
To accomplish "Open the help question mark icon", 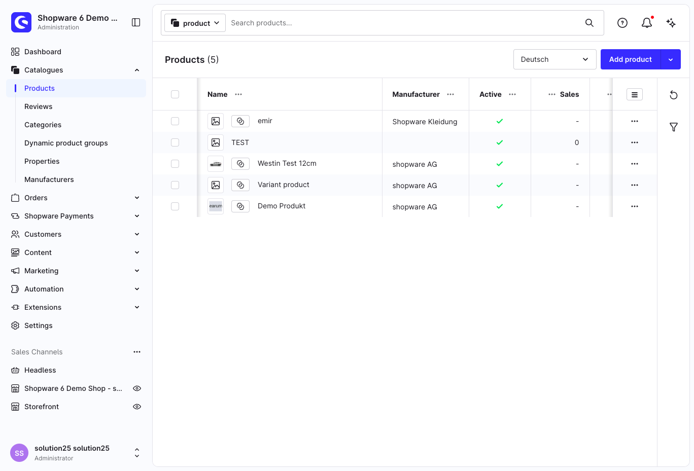I will coord(622,23).
